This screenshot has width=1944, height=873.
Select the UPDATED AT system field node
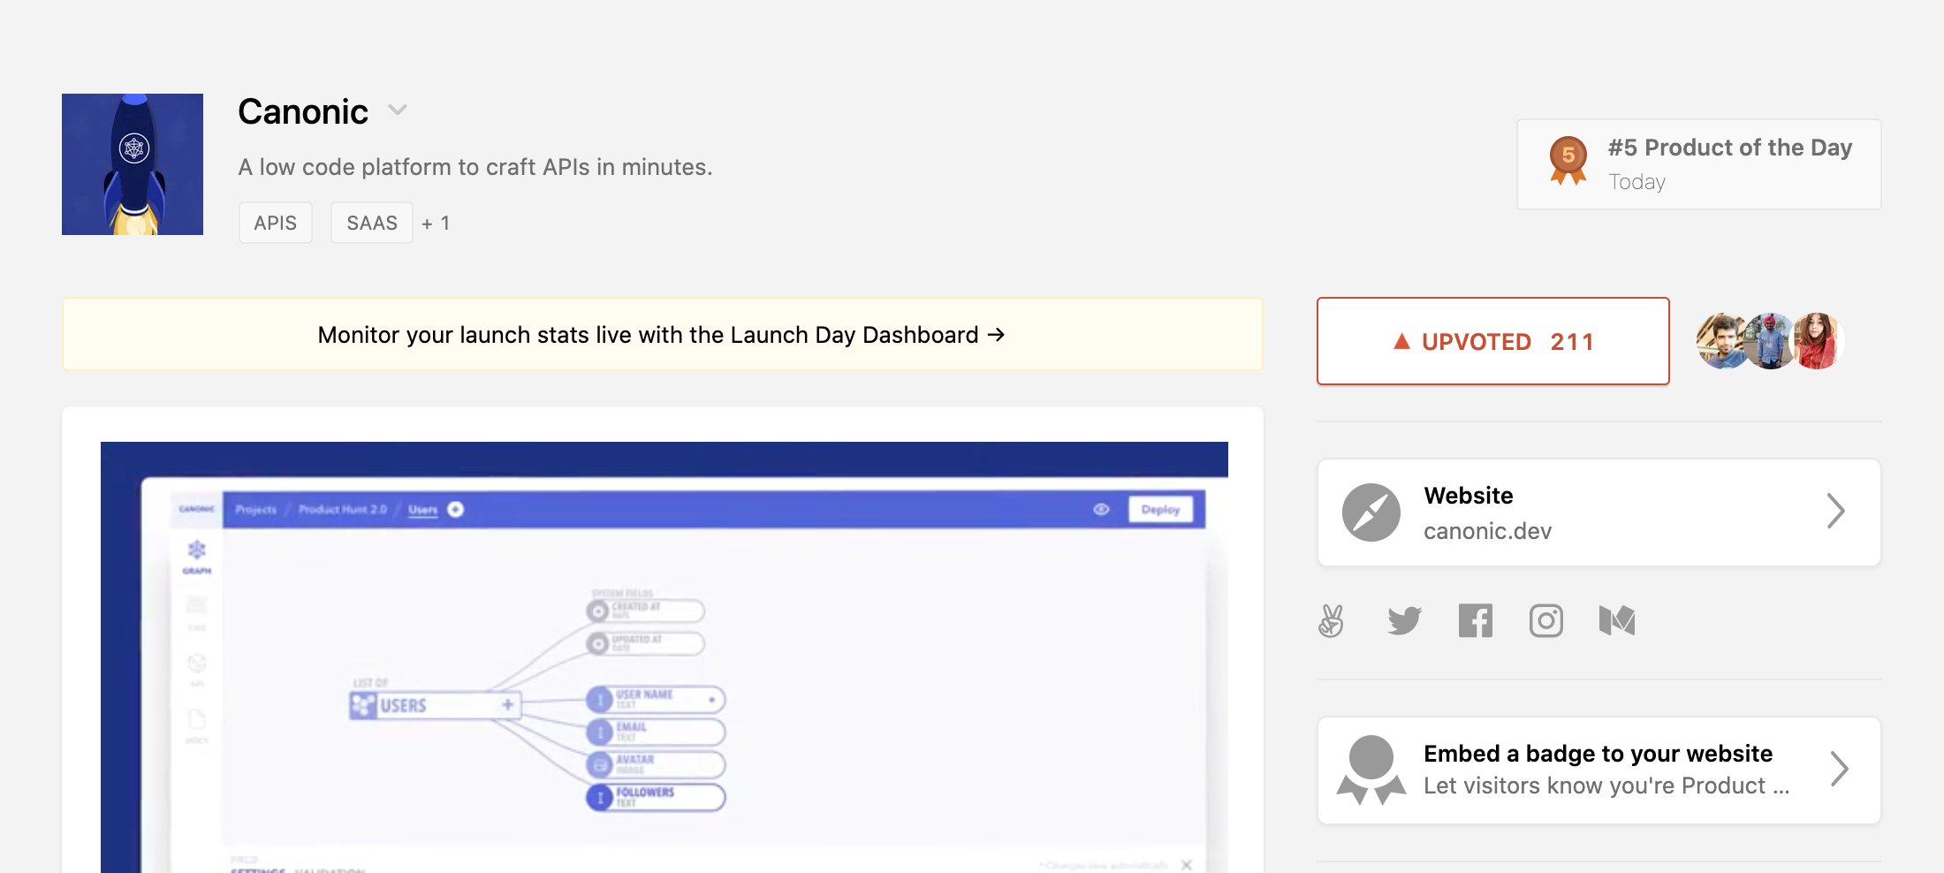pyautogui.click(x=645, y=643)
